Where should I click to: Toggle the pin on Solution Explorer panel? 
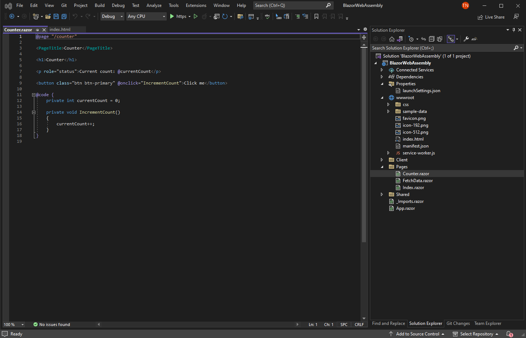pos(514,30)
